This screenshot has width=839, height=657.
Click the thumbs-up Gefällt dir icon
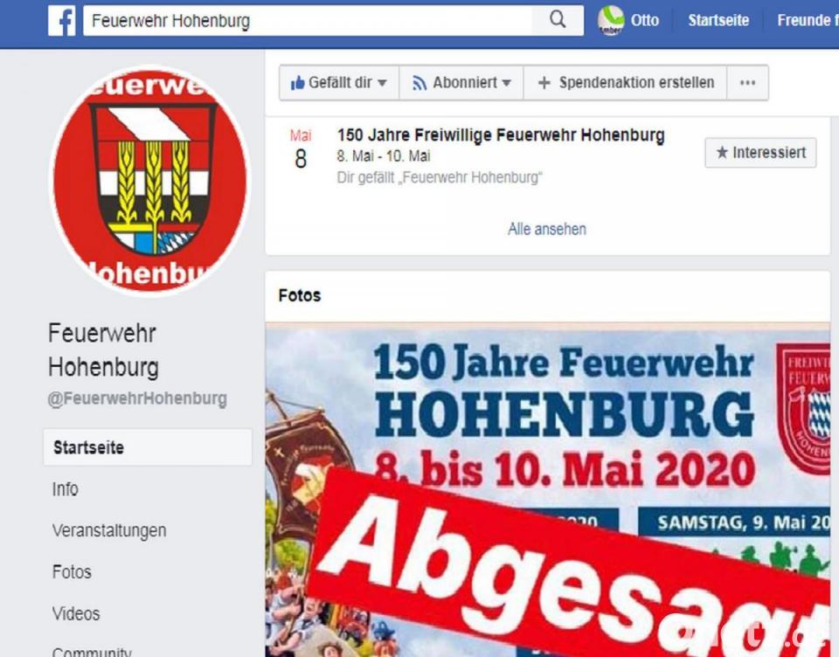(297, 83)
